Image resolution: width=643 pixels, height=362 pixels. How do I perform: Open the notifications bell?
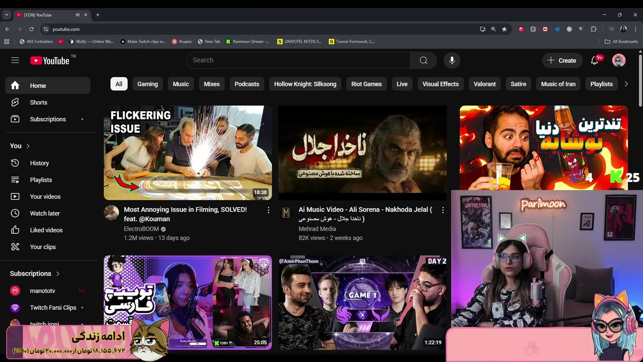[x=595, y=60]
